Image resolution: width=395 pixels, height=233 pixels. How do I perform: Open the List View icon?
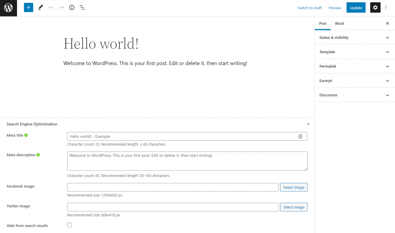pyautogui.click(x=82, y=8)
